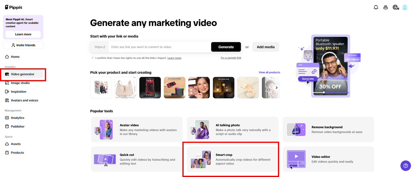Click the Learn more button in promo card
This screenshot has height=177, width=416.
click(x=23, y=34)
